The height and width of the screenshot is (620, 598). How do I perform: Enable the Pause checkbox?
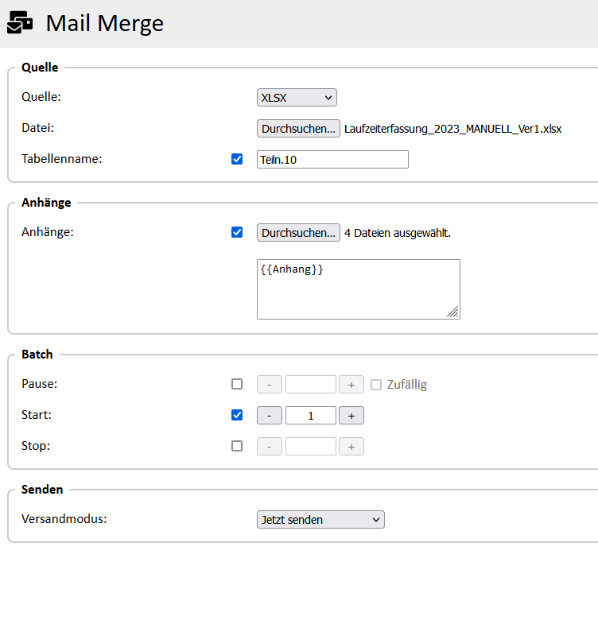coord(237,385)
